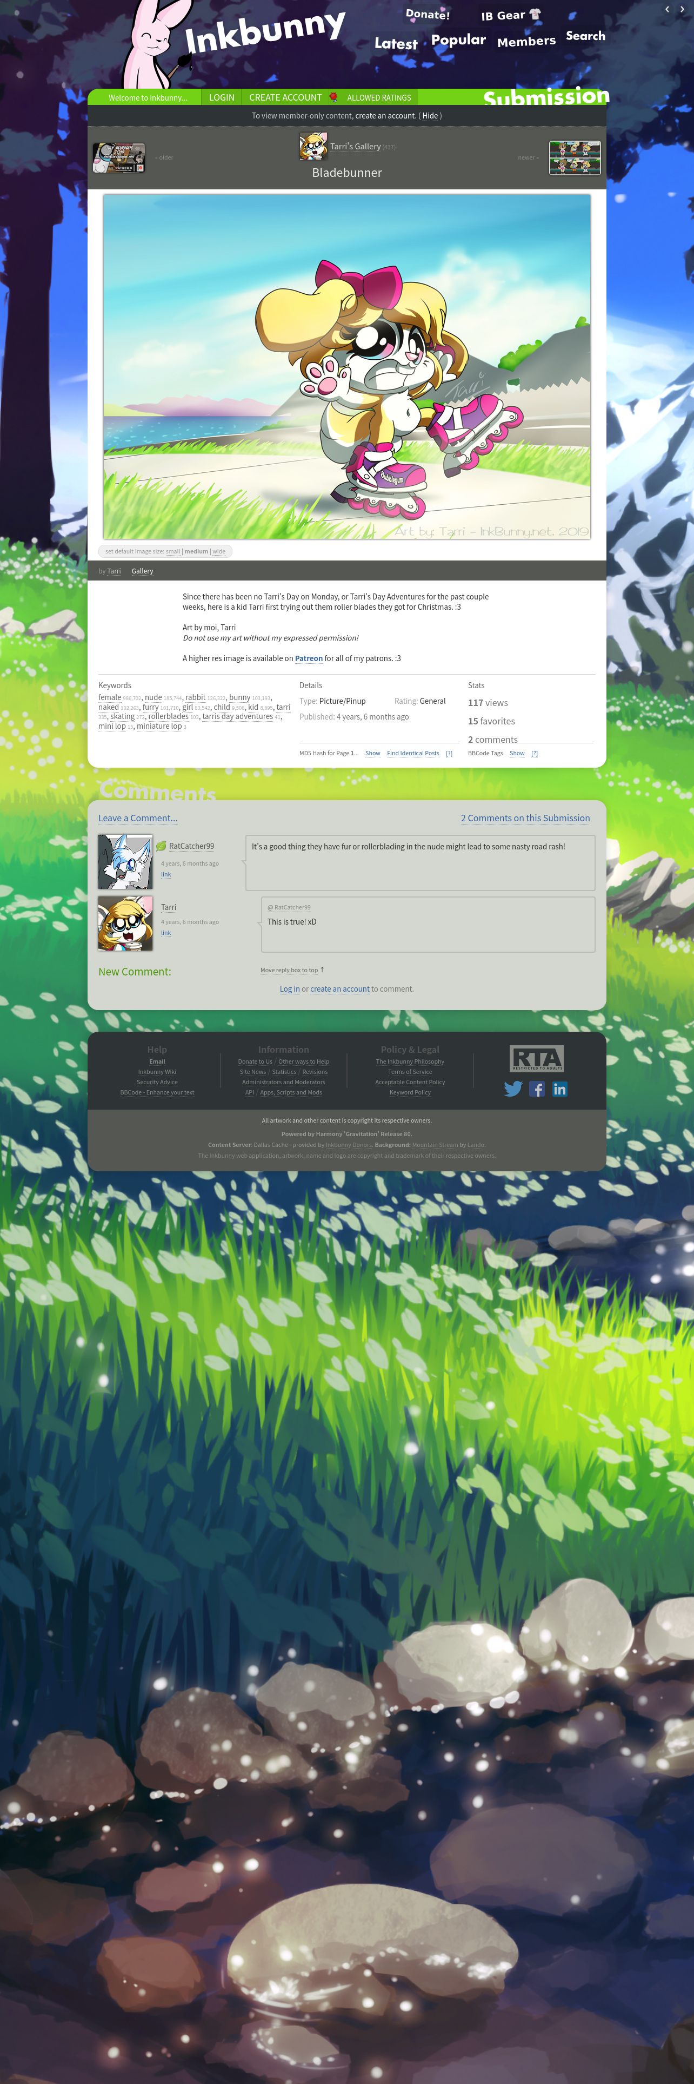The width and height of the screenshot is (694, 2084).
Task: Click the 'by Tarri' author link
Action: pyautogui.click(x=114, y=571)
